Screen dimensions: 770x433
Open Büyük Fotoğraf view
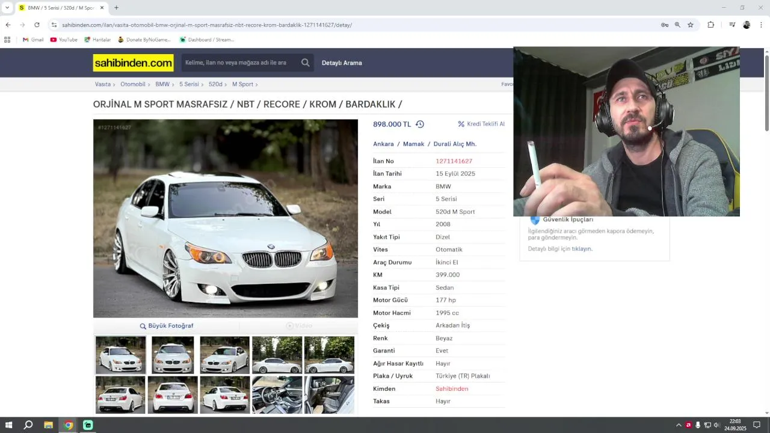167,326
